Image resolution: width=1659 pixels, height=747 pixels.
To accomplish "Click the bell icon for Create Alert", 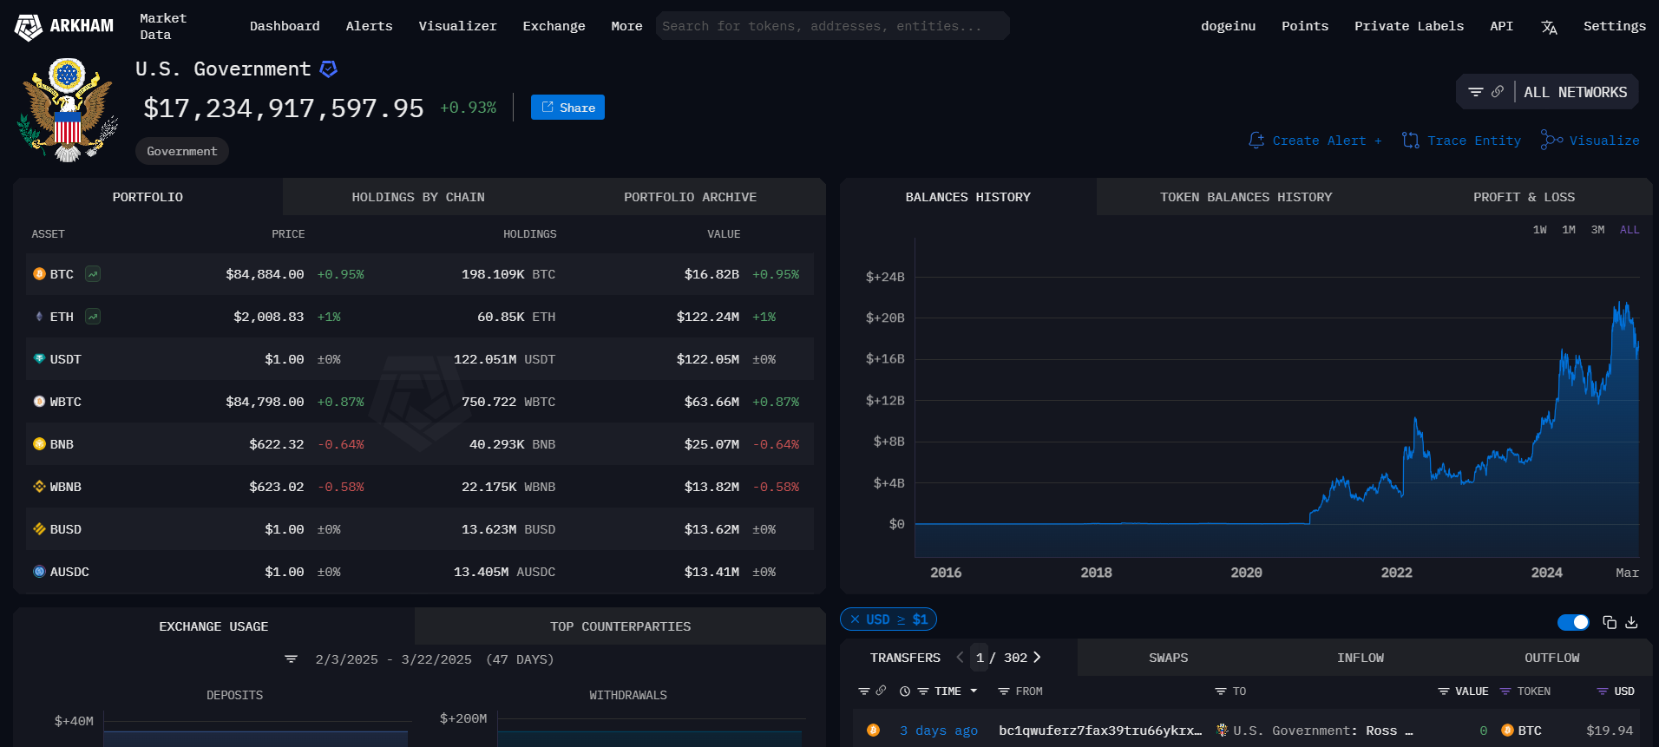I will [1256, 141].
